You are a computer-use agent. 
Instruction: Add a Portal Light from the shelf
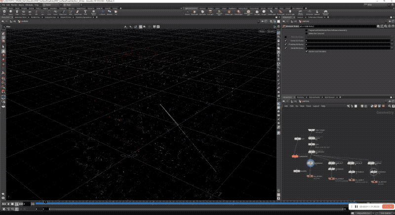point(280,11)
